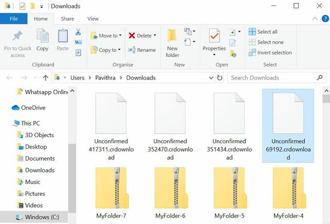
Task: Click the navigation pane scrollbar thumb
Action: point(72,178)
